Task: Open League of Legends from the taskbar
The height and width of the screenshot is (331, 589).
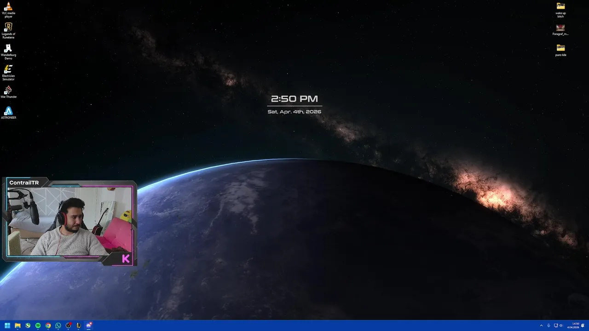Action: click(x=78, y=325)
